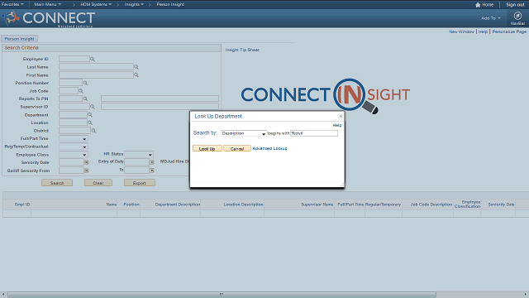Click the Sign out link
The width and height of the screenshot is (529, 298).
pos(515,5)
